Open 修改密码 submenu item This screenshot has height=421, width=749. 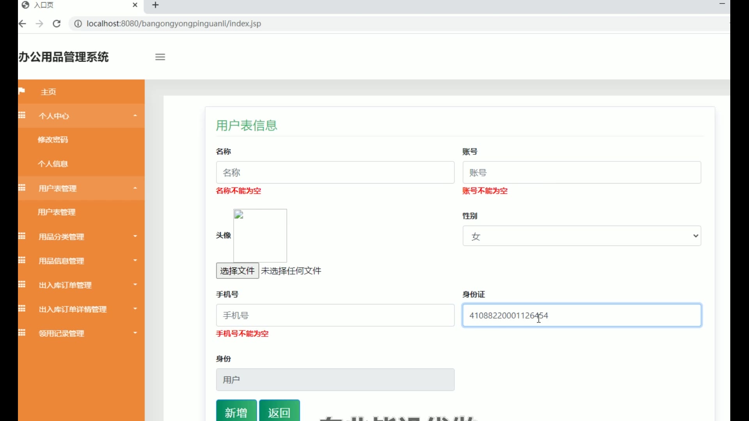point(53,140)
